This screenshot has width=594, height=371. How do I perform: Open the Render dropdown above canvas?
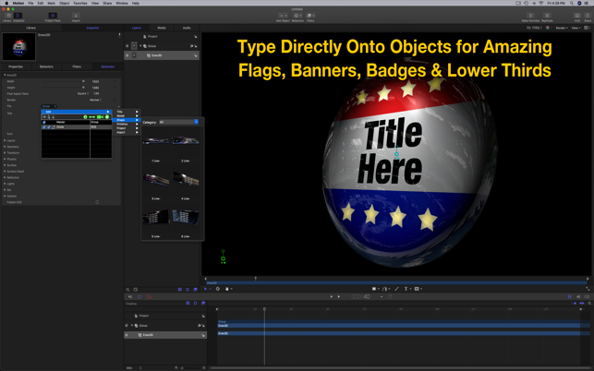tap(562, 28)
